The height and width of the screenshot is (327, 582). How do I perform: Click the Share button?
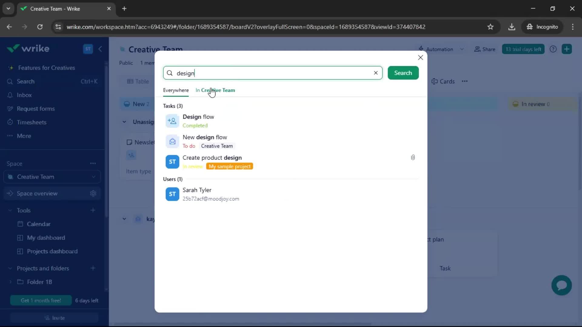(x=484, y=49)
